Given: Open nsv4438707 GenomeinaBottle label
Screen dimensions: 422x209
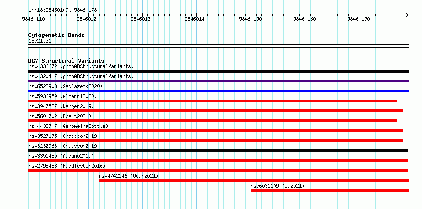Looking at the screenshot, I should pos(68,126).
